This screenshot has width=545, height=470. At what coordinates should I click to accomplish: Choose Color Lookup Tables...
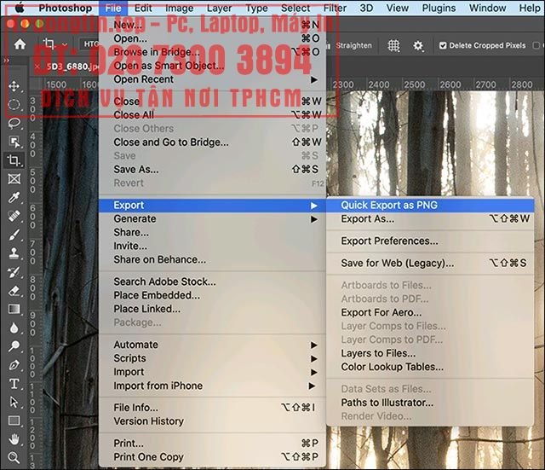pos(430,367)
